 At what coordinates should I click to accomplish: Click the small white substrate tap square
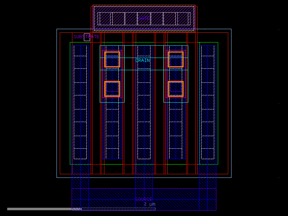click(86, 38)
